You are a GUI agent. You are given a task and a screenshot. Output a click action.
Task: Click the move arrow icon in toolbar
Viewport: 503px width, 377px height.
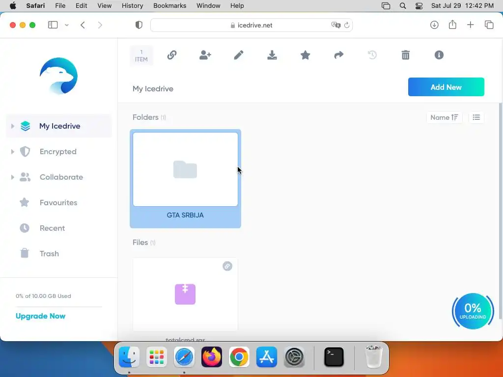point(339,55)
